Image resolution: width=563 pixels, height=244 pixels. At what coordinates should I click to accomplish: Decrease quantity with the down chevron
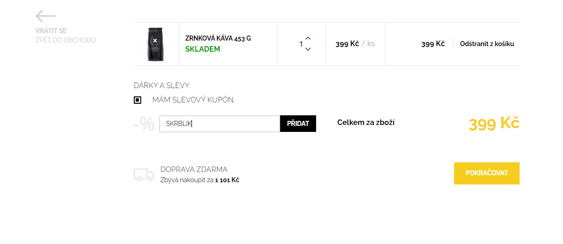(x=308, y=49)
